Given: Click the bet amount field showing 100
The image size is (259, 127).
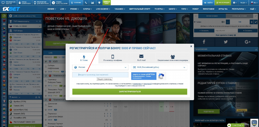Looking at the screenshot, I should tap(240, 22).
